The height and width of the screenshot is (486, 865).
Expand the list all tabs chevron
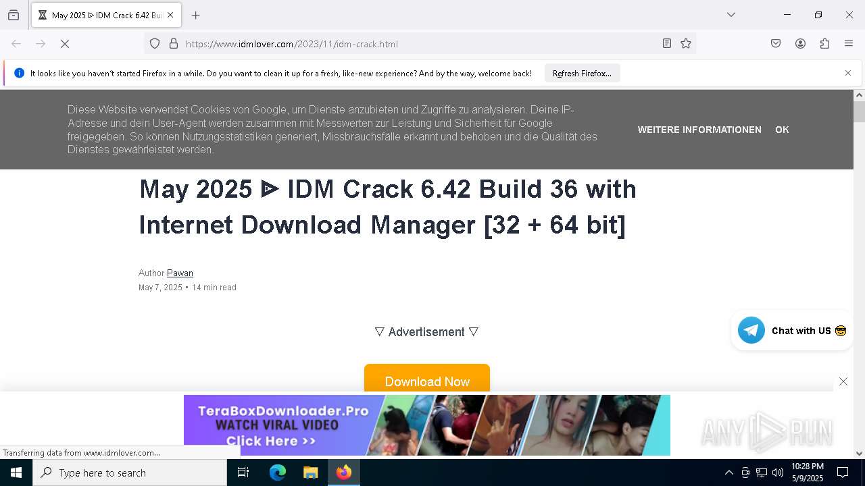(731, 15)
